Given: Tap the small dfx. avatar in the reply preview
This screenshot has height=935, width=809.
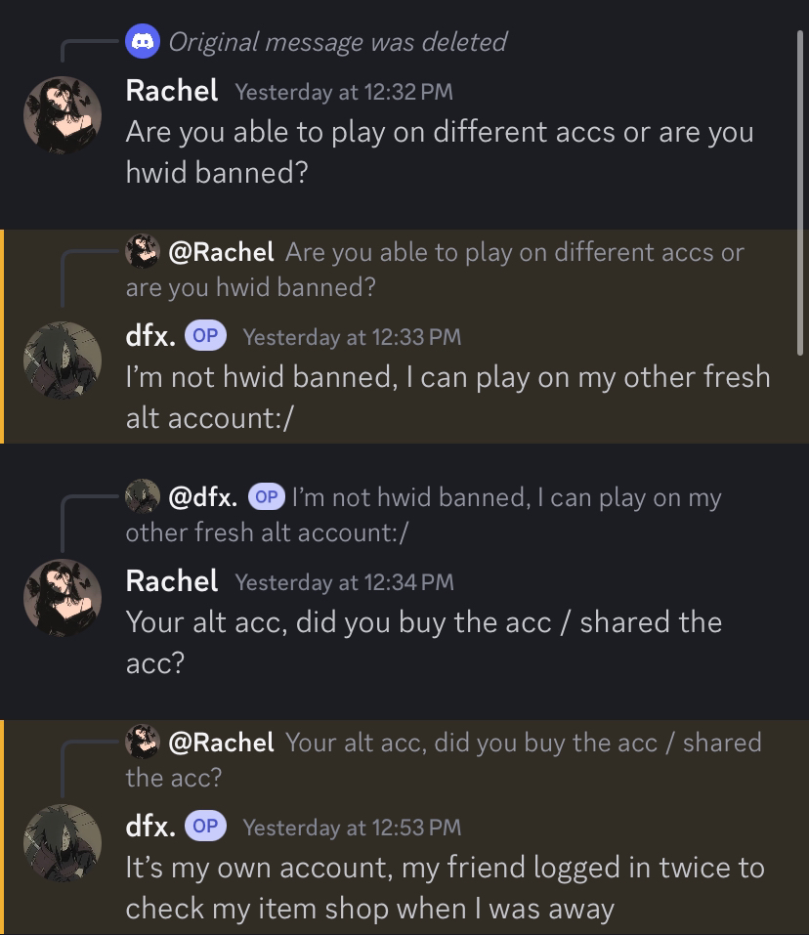Looking at the screenshot, I should [143, 496].
